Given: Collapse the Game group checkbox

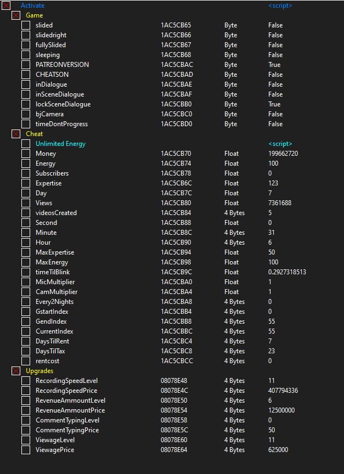Looking at the screenshot, I should [16, 15].
